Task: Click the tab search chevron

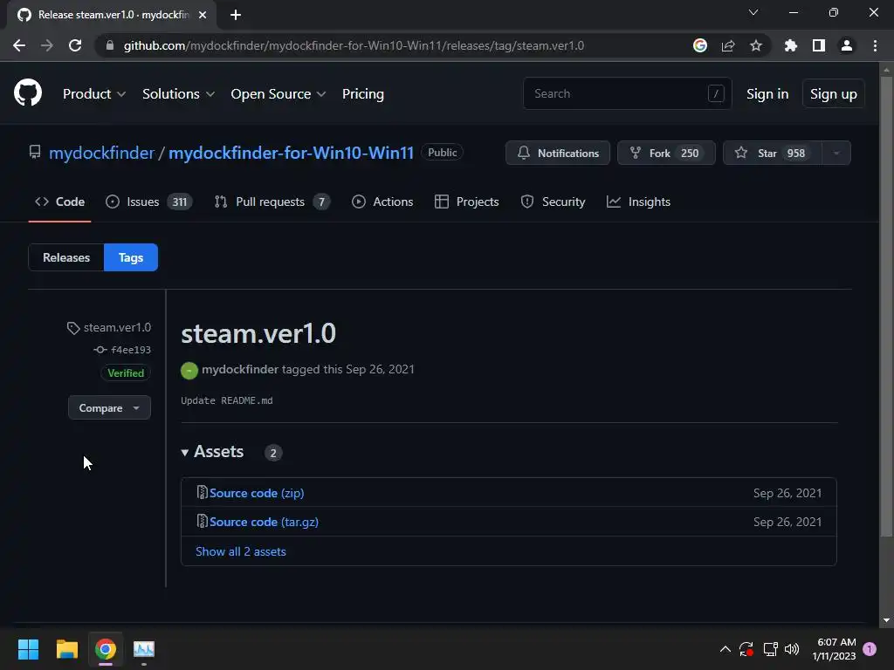Action: point(753,12)
